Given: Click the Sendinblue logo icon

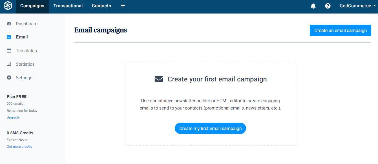Looking at the screenshot, I should coord(8,6).
